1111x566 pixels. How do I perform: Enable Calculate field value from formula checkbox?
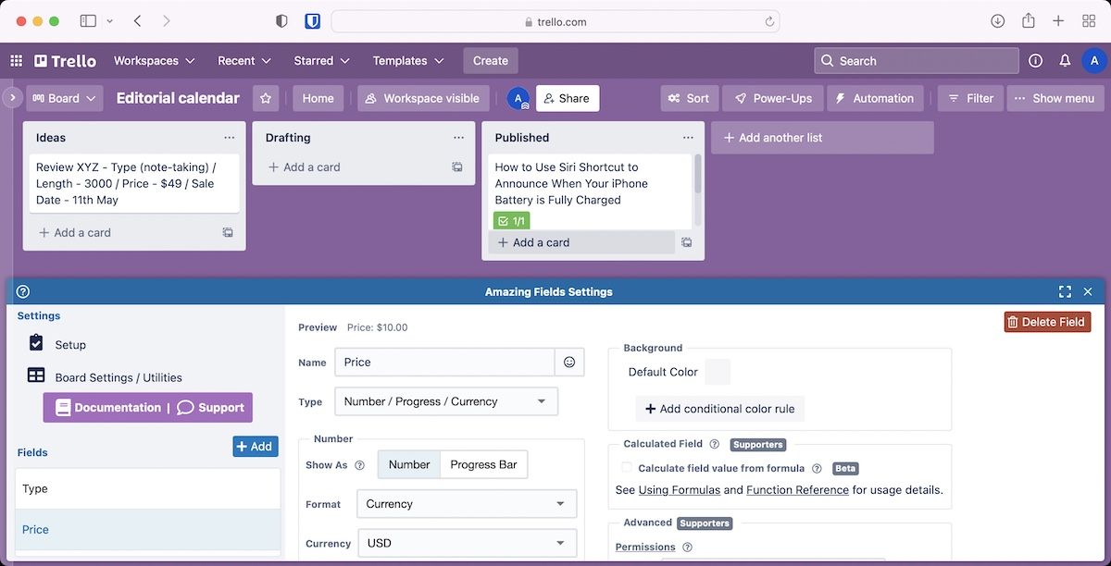tap(627, 468)
